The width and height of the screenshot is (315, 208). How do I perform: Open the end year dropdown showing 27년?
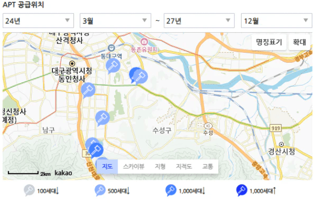tap(199, 21)
